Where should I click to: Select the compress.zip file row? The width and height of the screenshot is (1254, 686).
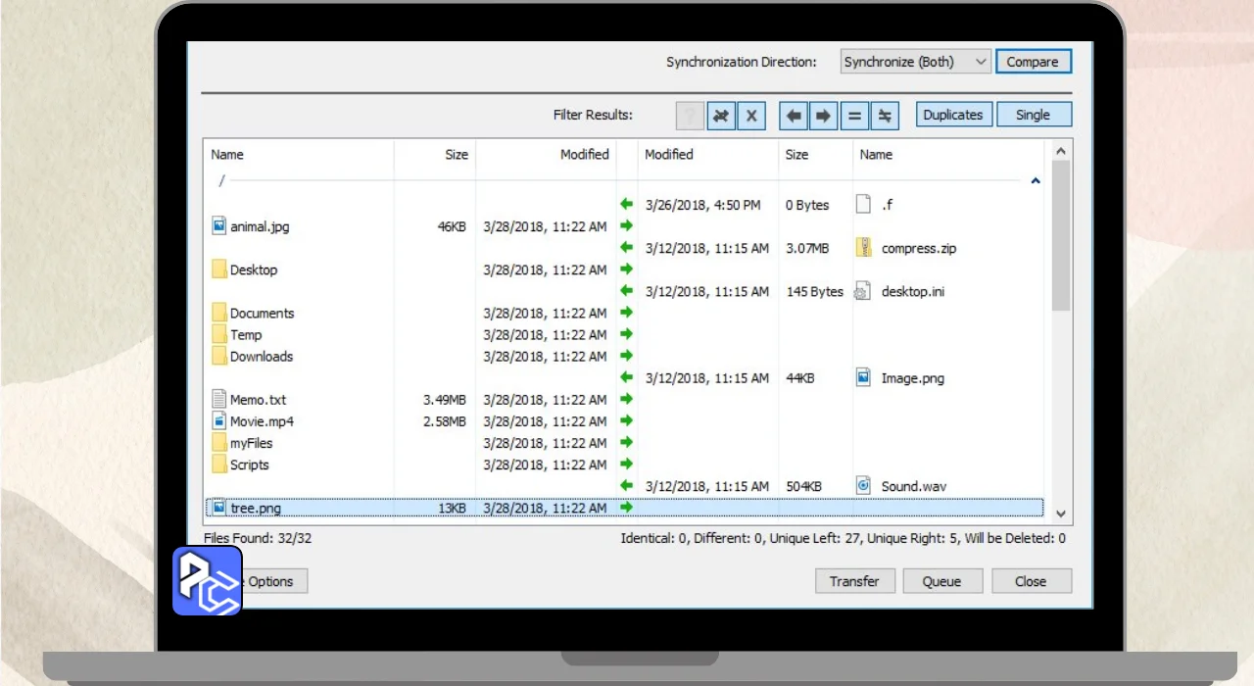click(x=918, y=249)
